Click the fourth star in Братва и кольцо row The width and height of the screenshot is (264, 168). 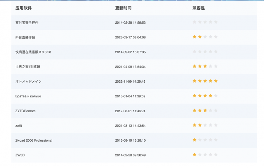pyautogui.click(x=210, y=96)
